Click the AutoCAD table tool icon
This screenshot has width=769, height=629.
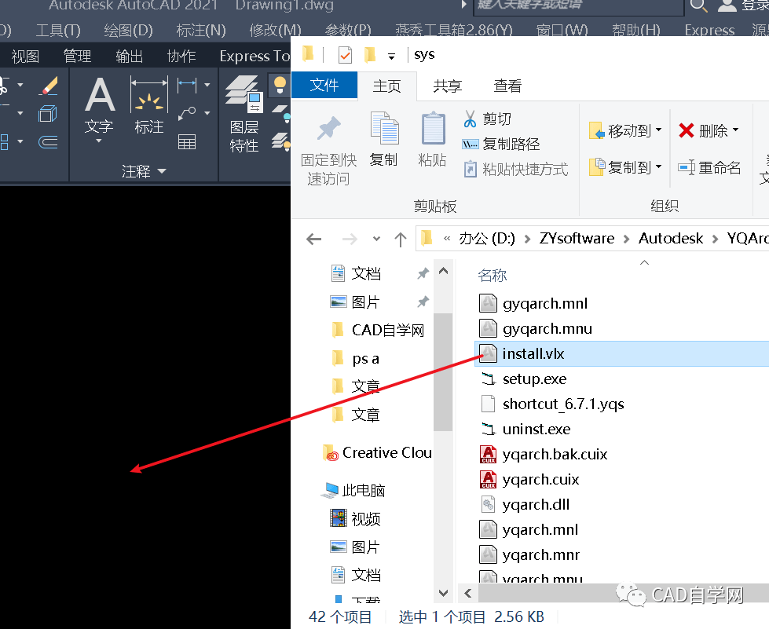(187, 142)
